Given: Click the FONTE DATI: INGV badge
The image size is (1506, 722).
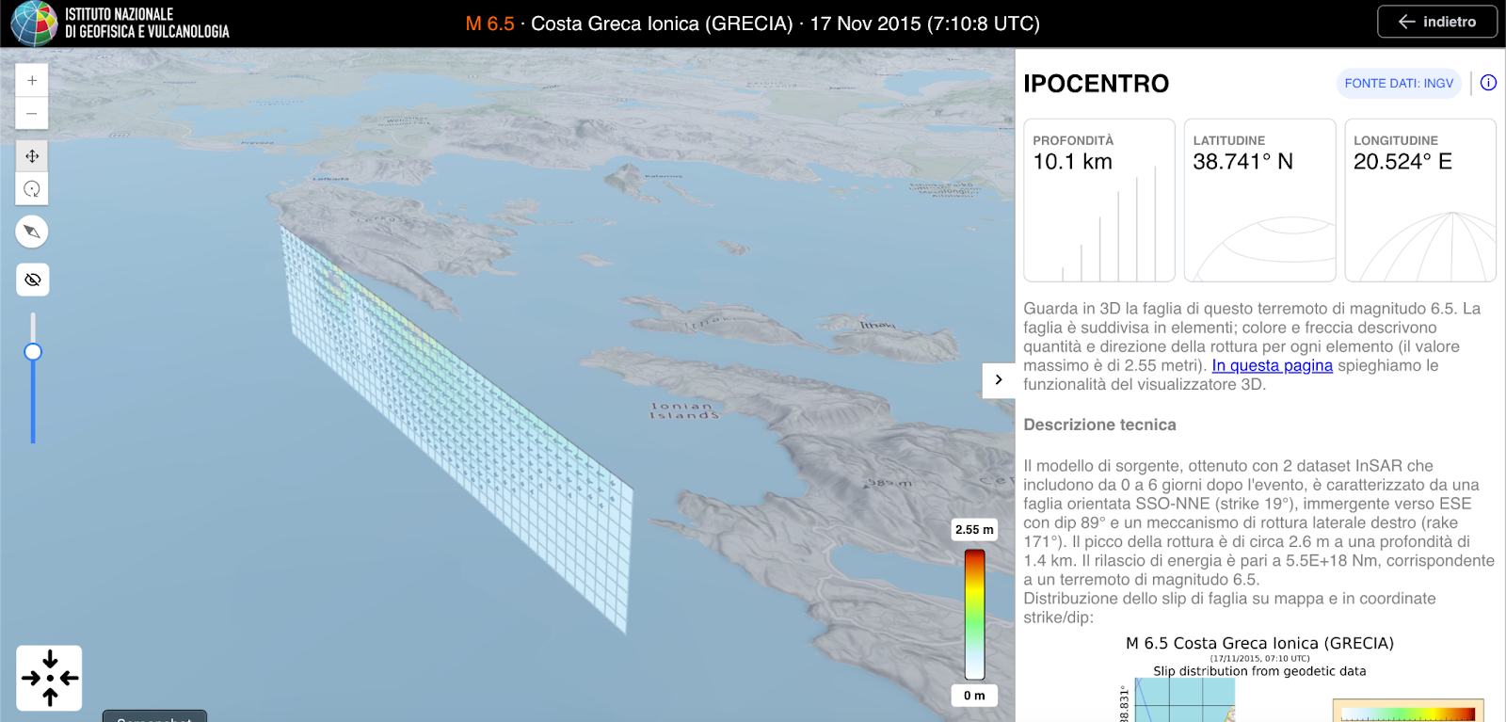Looking at the screenshot, I should (1399, 84).
